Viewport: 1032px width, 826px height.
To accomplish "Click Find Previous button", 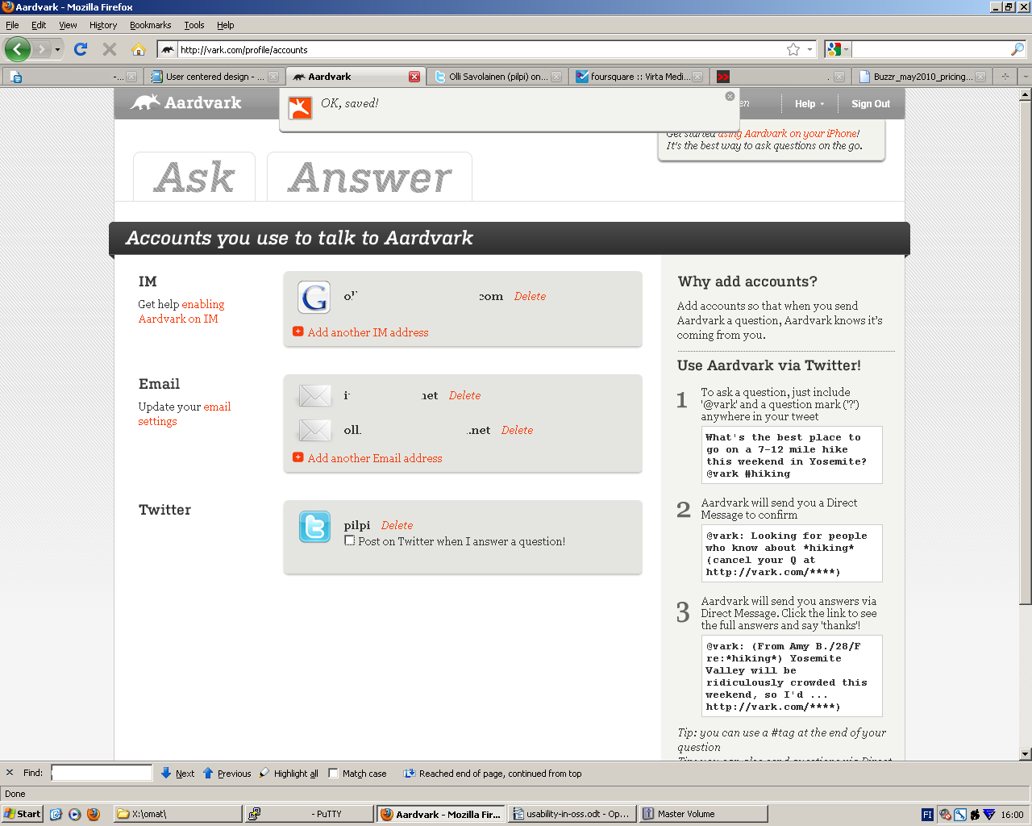I will point(227,773).
